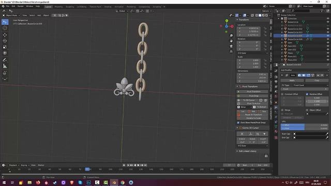Open the Modifier properties wrench tab

click(276, 107)
